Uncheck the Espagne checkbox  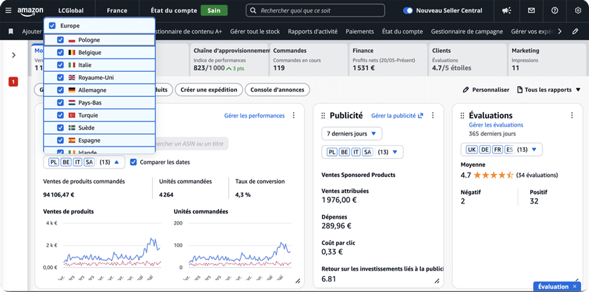(x=60, y=140)
